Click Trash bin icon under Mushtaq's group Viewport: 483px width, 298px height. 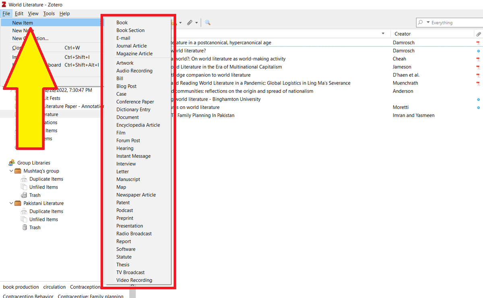[24, 195]
